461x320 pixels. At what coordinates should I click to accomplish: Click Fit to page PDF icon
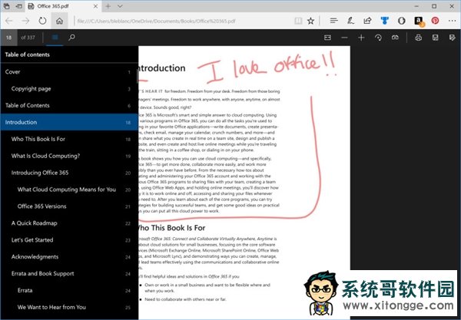[x=327, y=38]
